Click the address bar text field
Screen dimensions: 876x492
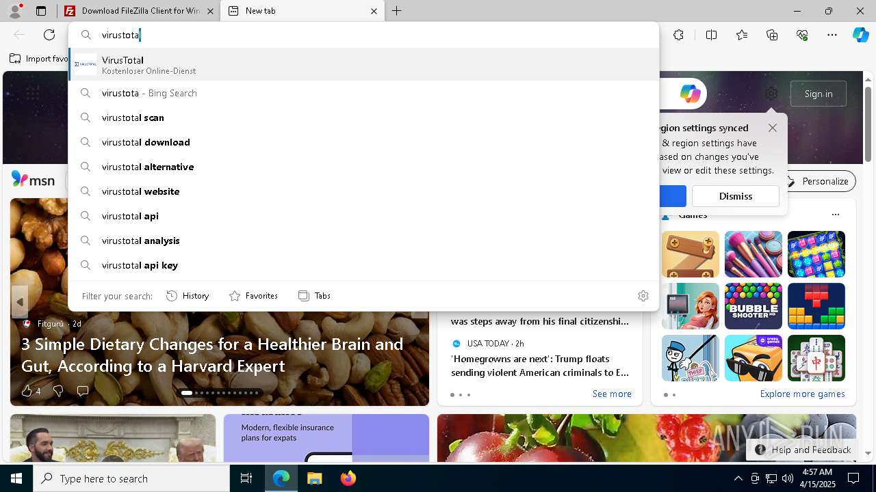(x=363, y=35)
